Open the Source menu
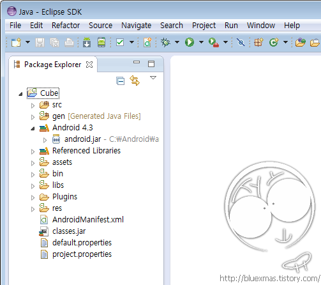The width and height of the screenshot is (321, 285). (100, 26)
